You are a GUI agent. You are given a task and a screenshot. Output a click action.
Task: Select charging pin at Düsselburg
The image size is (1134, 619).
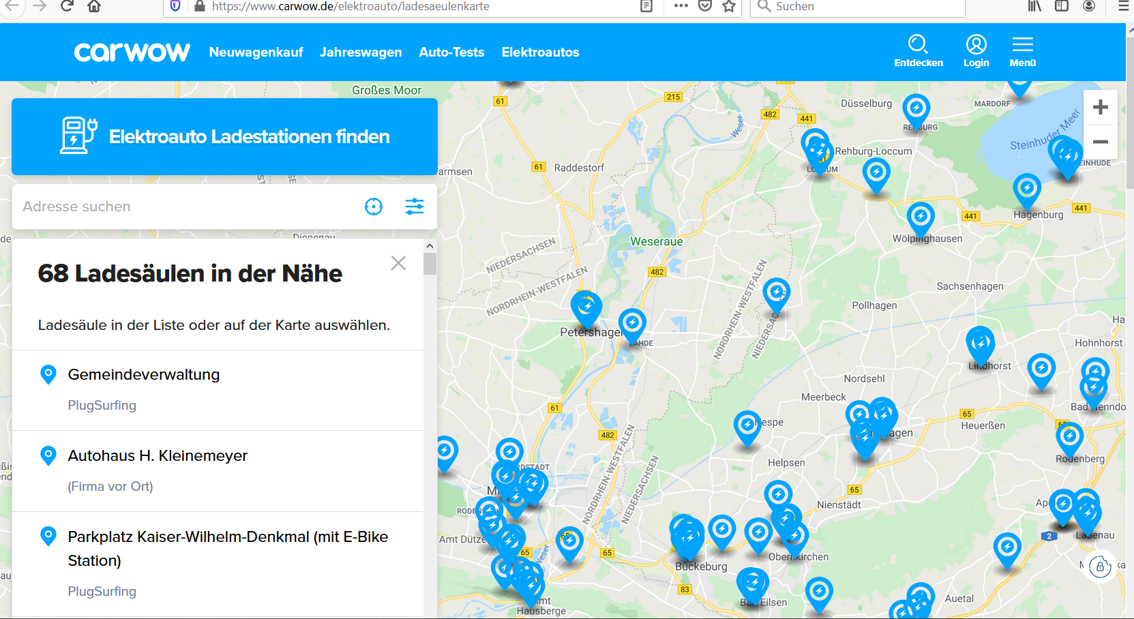tap(916, 112)
